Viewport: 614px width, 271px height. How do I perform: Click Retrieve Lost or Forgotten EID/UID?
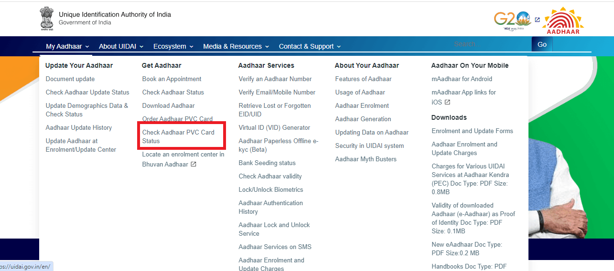click(x=275, y=110)
